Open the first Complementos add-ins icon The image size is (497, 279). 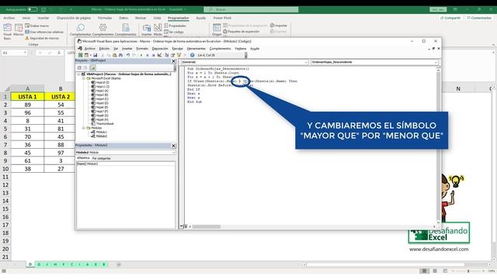(x=81, y=29)
